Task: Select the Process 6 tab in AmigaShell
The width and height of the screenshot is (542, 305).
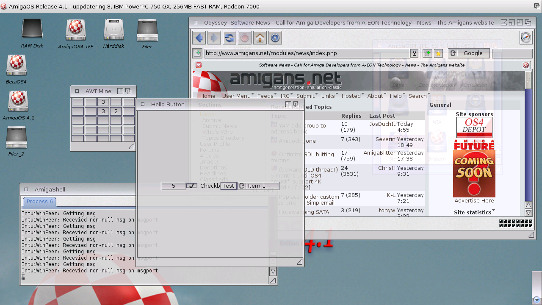Action: (39, 202)
